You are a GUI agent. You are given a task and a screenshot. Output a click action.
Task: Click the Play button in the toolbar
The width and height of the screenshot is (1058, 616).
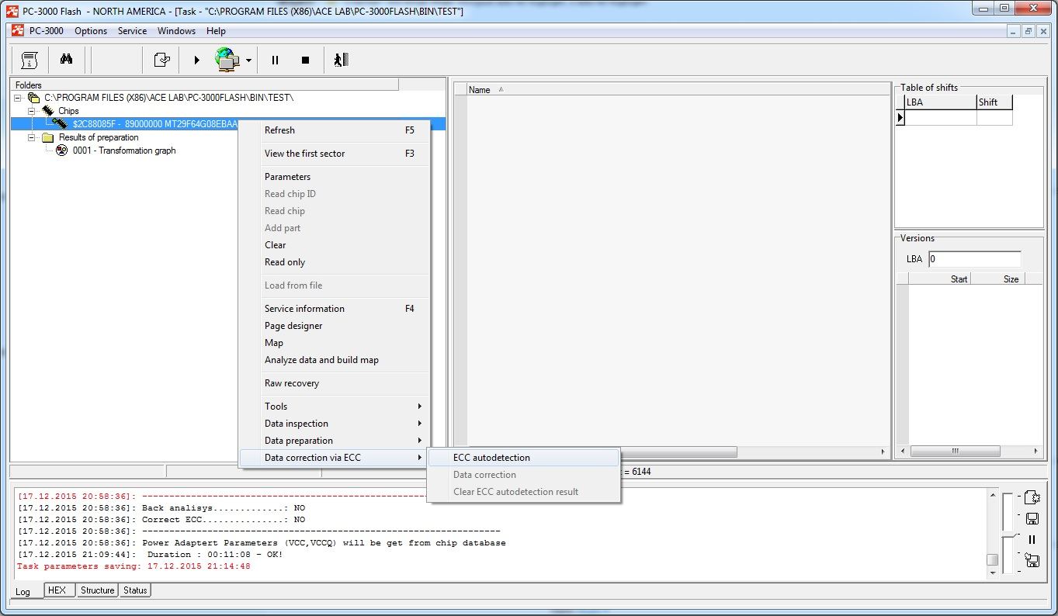coord(197,60)
